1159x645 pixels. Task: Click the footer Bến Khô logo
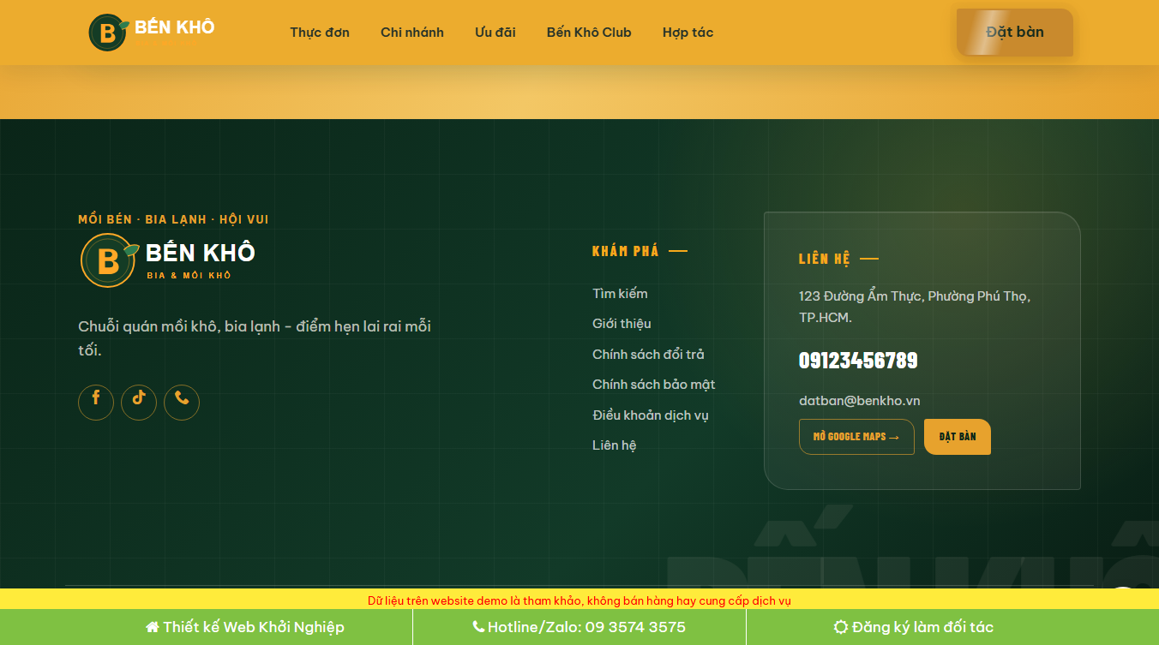coord(168,260)
